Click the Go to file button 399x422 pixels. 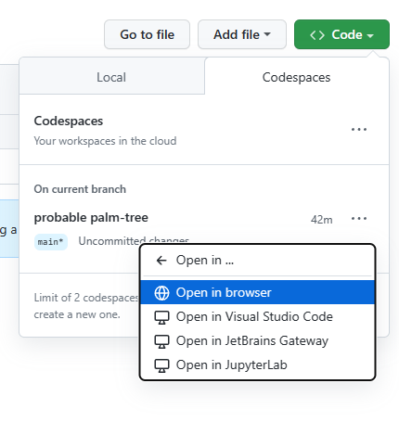coord(147,34)
